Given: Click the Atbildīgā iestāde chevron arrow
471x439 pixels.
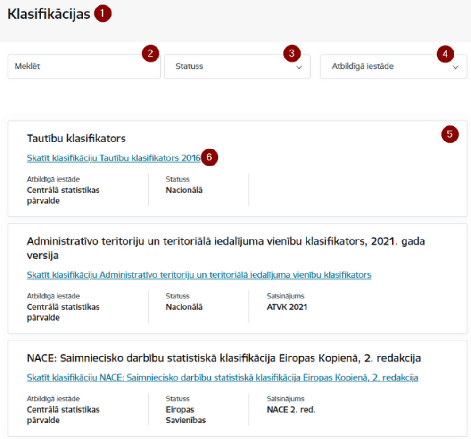Looking at the screenshot, I should (456, 67).
